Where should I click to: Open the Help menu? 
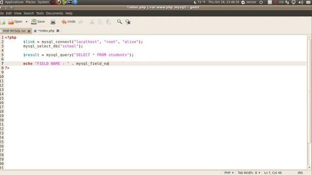point(69,13)
